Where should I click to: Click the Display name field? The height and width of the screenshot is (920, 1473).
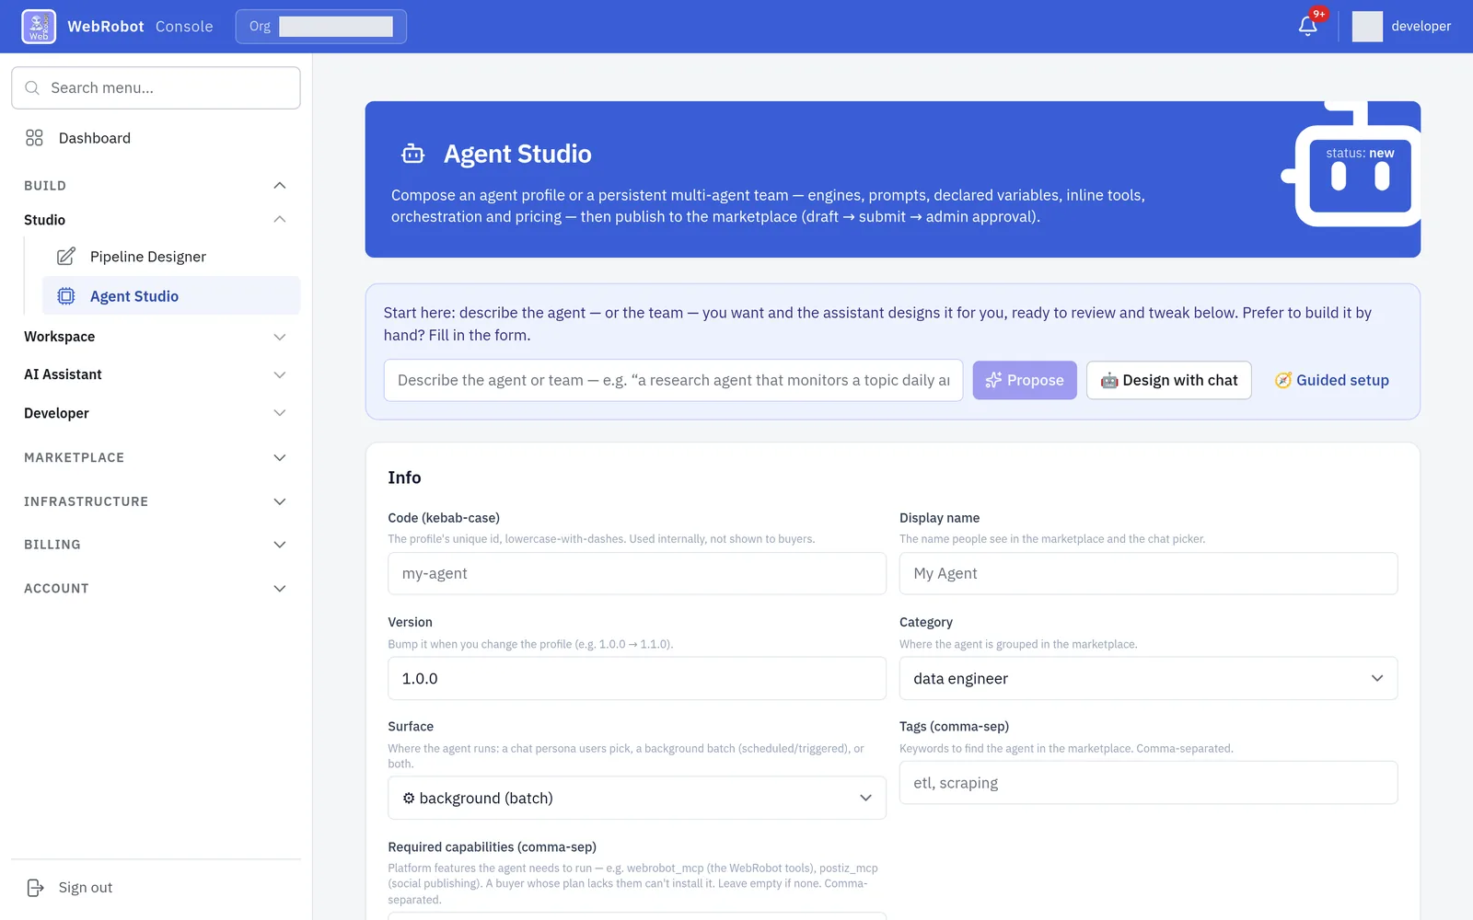tap(1148, 573)
